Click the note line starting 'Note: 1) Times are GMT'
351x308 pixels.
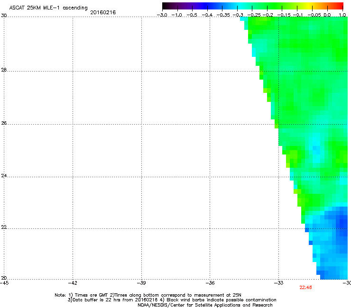[x=148, y=295]
